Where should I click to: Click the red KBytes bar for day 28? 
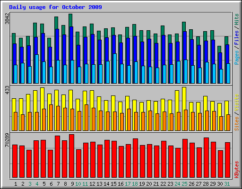pyautogui.click(x=206, y=158)
